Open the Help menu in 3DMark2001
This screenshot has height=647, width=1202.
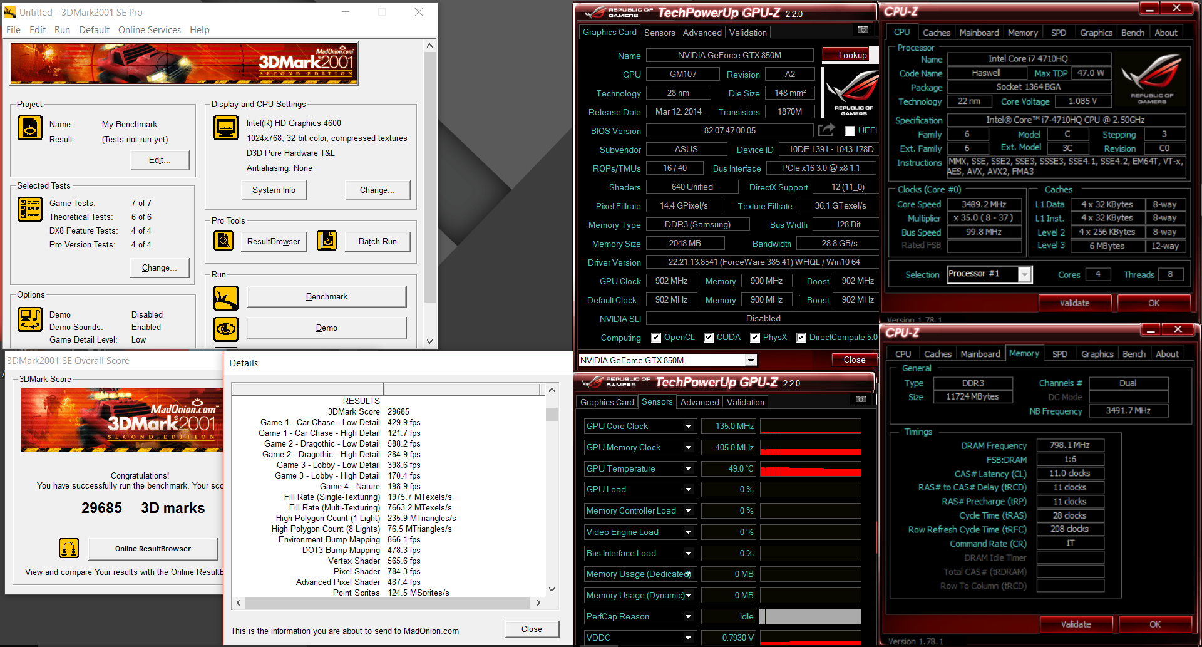200,30
